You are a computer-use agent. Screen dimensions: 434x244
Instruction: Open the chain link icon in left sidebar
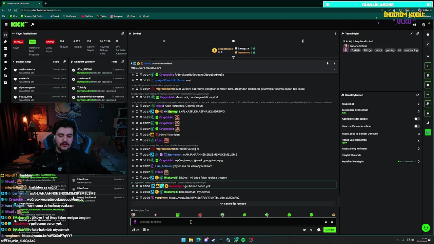(x=5, y=42)
